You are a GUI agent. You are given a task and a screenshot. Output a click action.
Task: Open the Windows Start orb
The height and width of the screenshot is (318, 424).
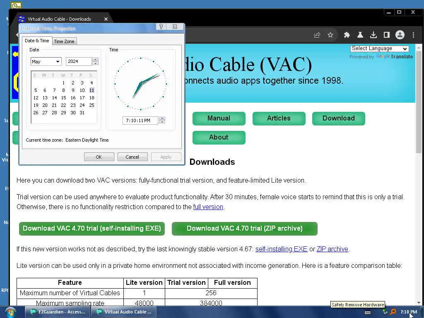(x=10, y=312)
